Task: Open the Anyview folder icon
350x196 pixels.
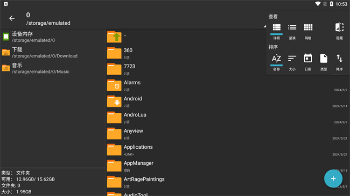Action: (x=114, y=133)
